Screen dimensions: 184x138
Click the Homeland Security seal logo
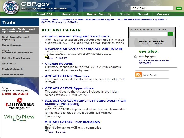[x=11, y=7]
